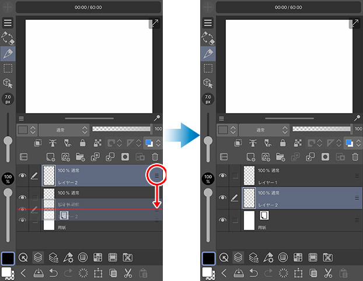
Task: Pin the layer palette in right screenshot
Action: (357, 118)
